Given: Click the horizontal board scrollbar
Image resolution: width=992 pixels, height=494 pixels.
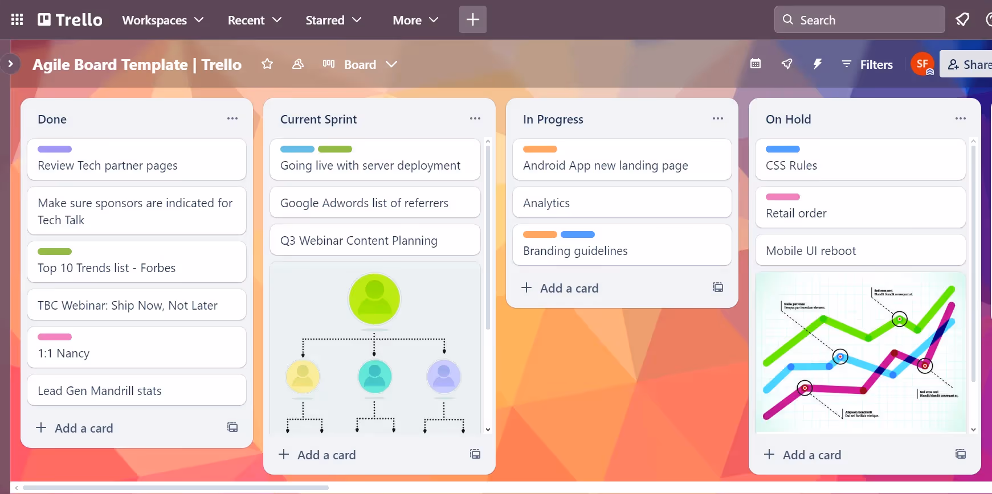Looking at the screenshot, I should [175, 488].
